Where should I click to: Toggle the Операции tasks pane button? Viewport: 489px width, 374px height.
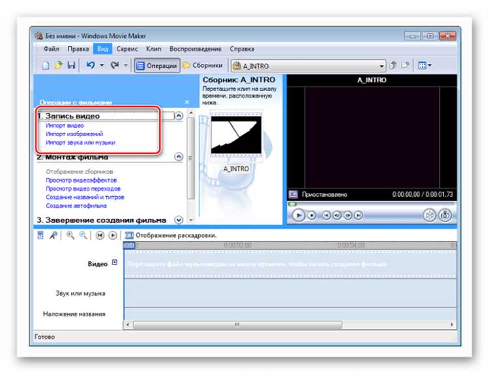point(157,65)
